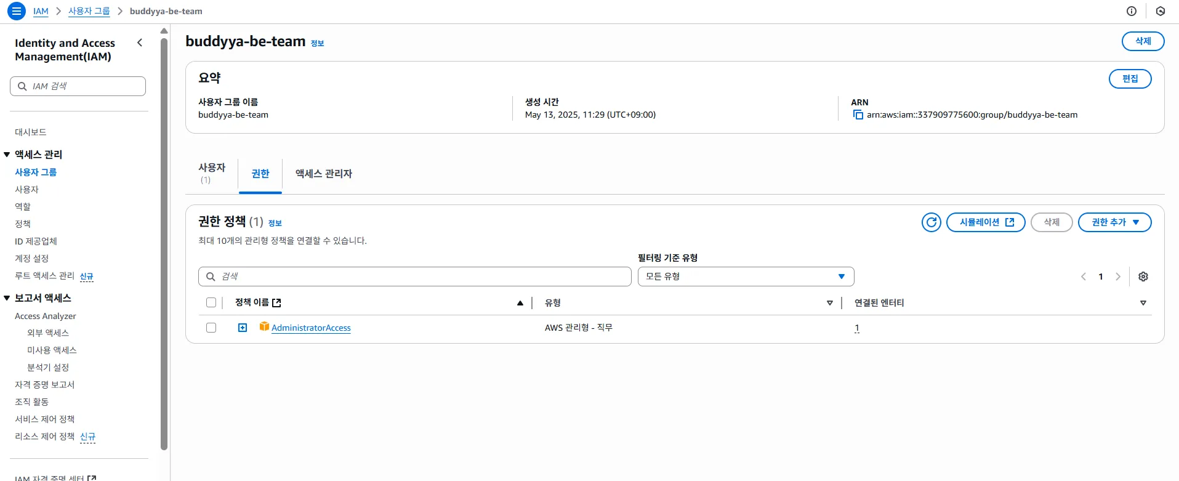Screen dimensions: 1179x481
Task: Open 분석기 설정 in the sidebar
Action: tap(48, 368)
